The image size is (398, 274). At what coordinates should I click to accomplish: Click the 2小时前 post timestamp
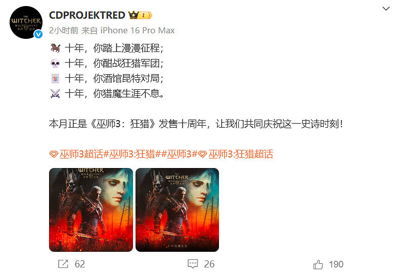click(x=64, y=30)
